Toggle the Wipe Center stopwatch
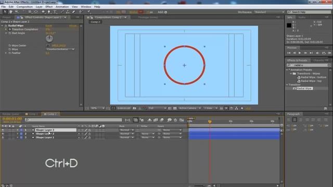 [9, 45]
